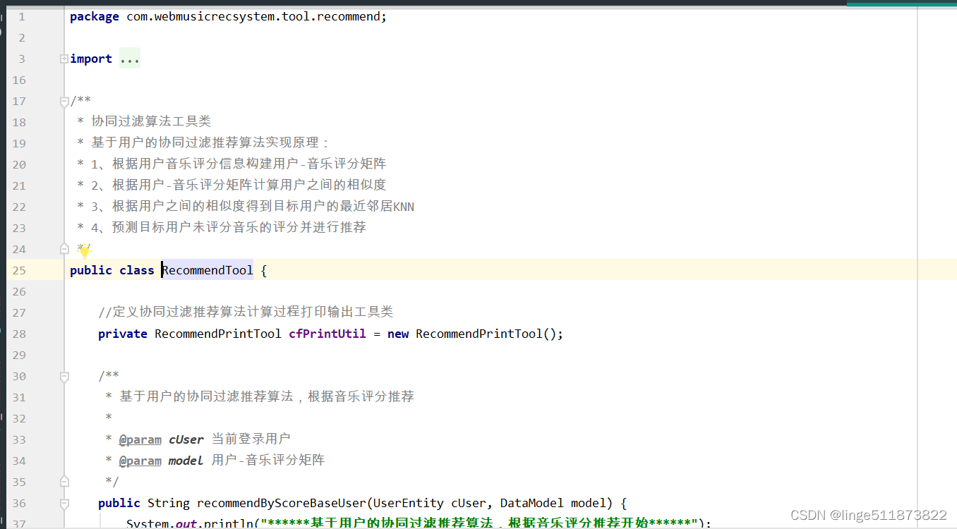Click the 'String' return type on line 36

coord(169,503)
